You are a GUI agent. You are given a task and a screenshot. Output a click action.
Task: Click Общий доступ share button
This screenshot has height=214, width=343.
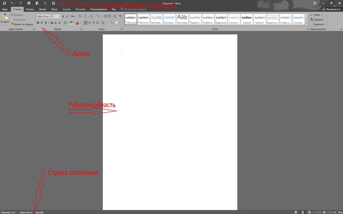[331, 9]
